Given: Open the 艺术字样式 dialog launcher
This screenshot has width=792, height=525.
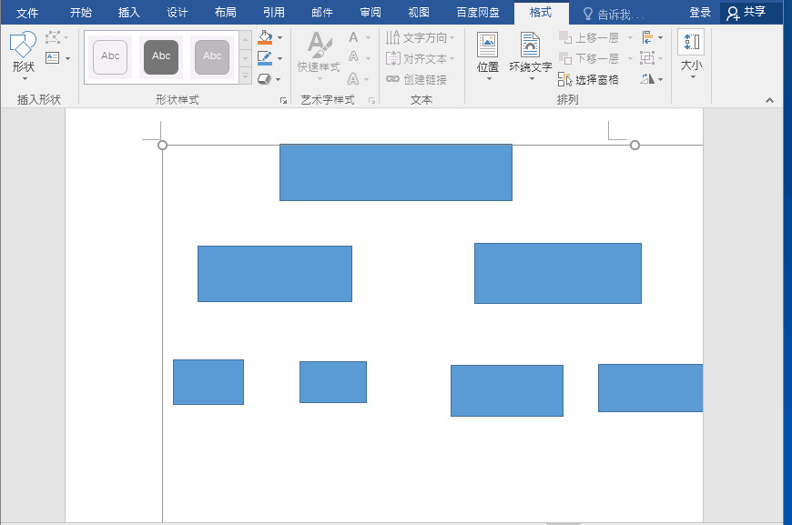Looking at the screenshot, I should click(371, 100).
